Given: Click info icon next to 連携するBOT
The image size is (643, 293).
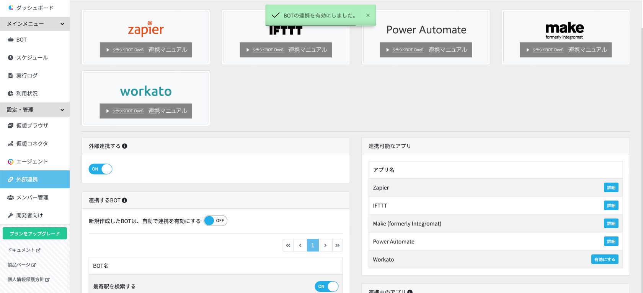Looking at the screenshot, I should click(124, 200).
